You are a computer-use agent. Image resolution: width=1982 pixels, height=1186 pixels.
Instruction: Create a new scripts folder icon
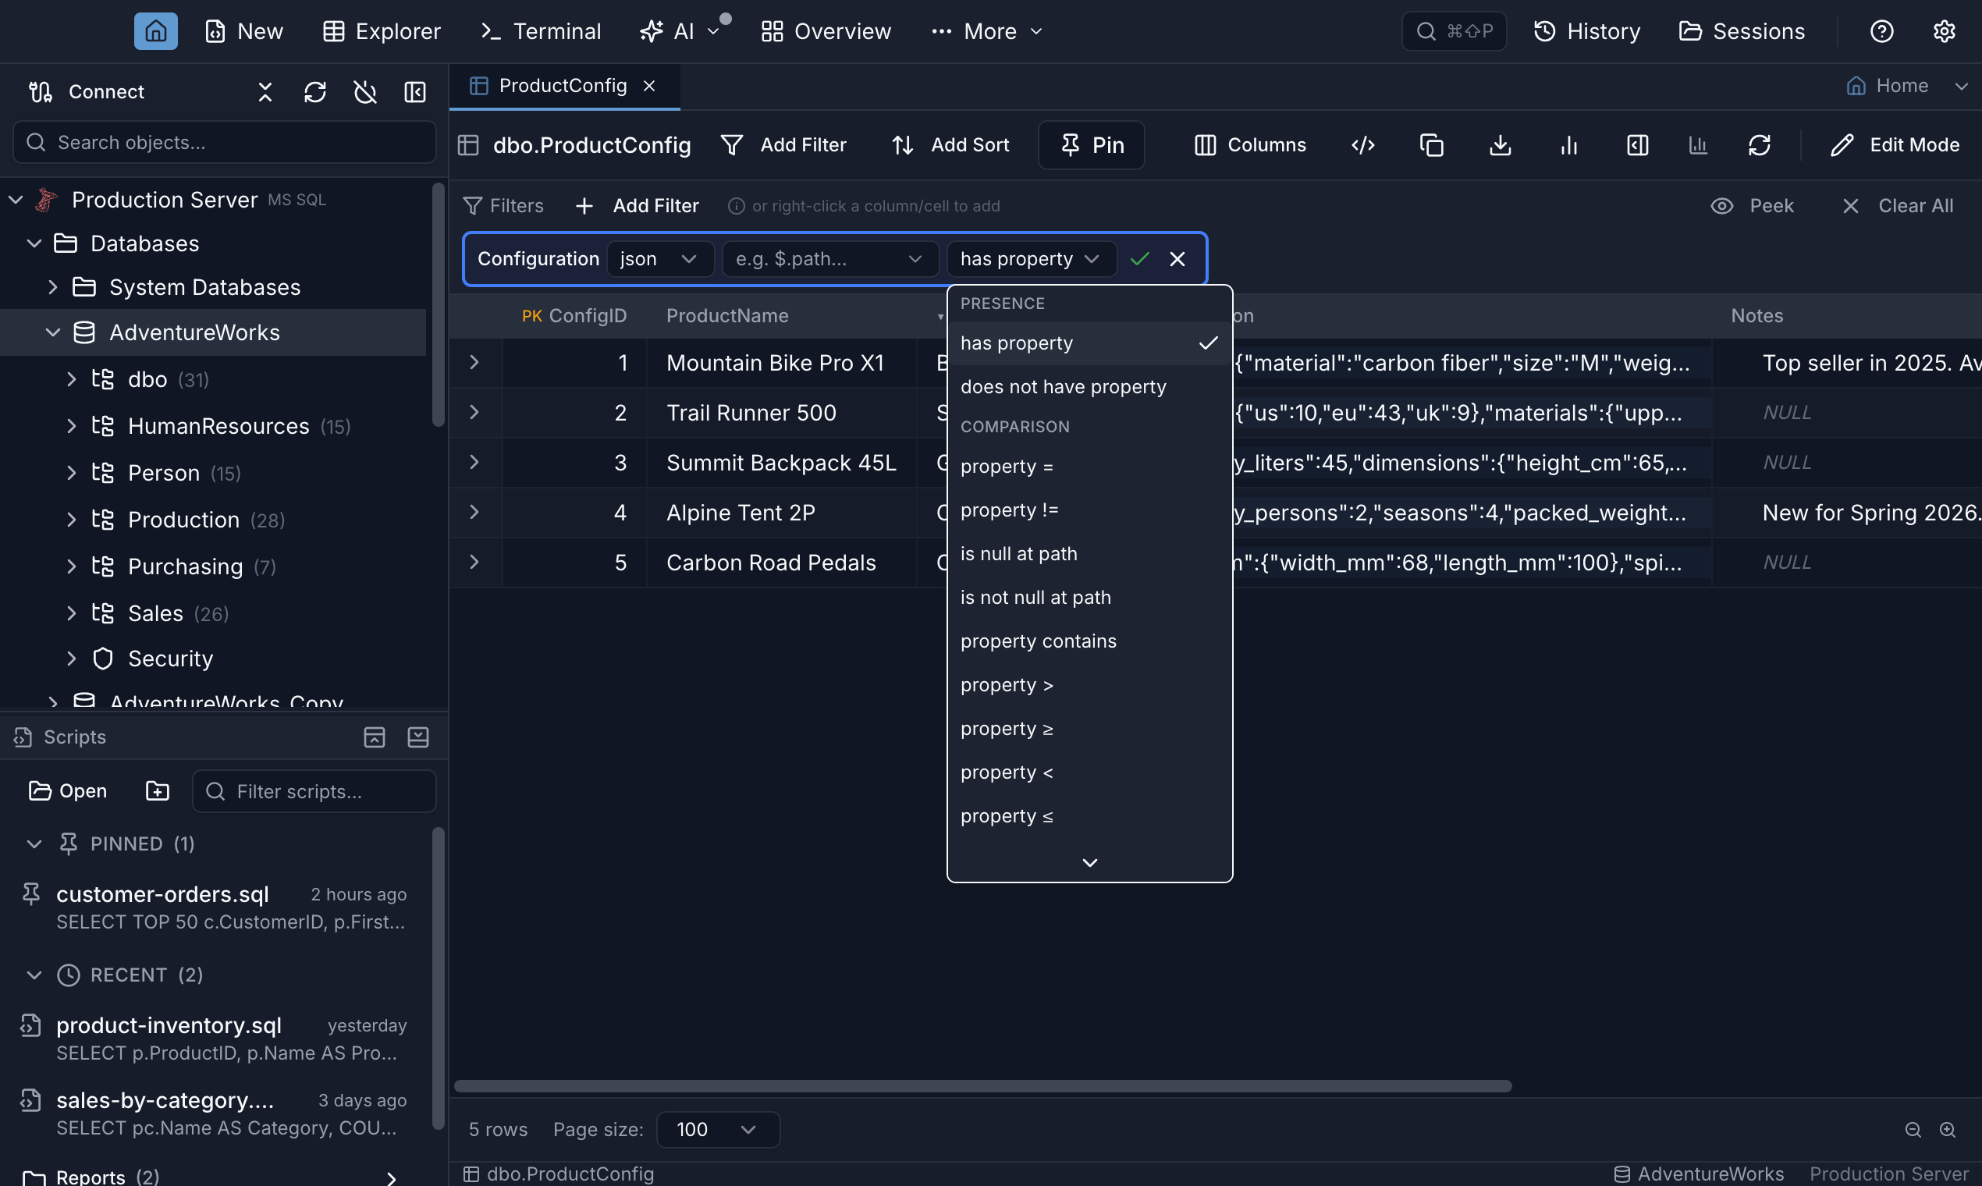158,790
